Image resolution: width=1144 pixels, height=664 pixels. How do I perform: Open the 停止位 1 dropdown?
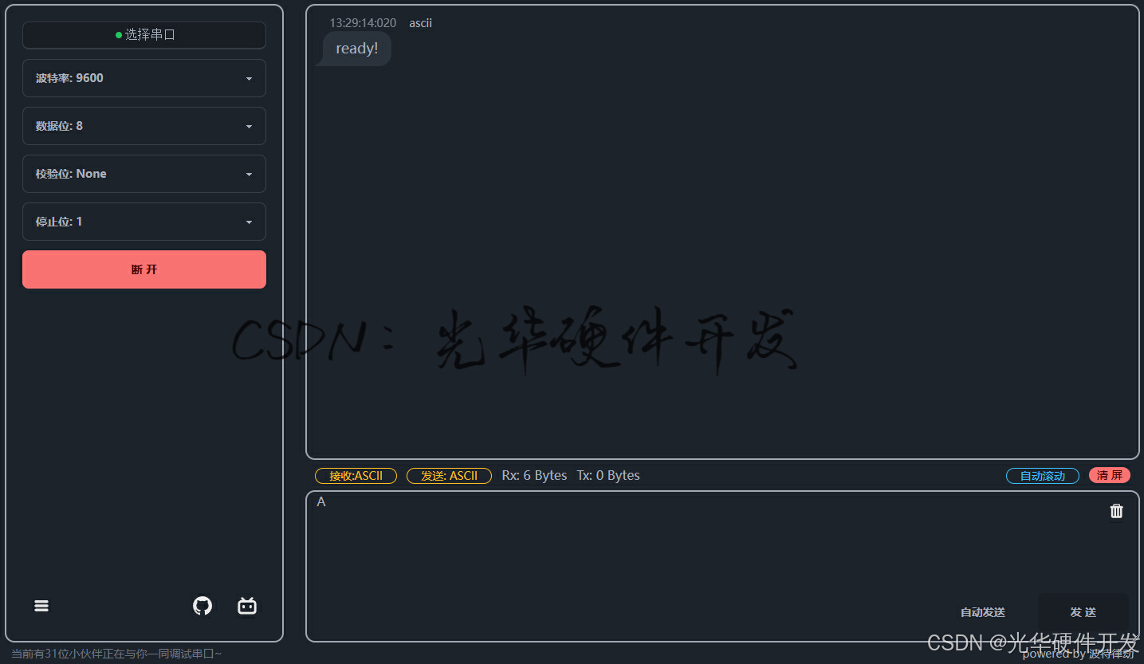click(x=144, y=222)
